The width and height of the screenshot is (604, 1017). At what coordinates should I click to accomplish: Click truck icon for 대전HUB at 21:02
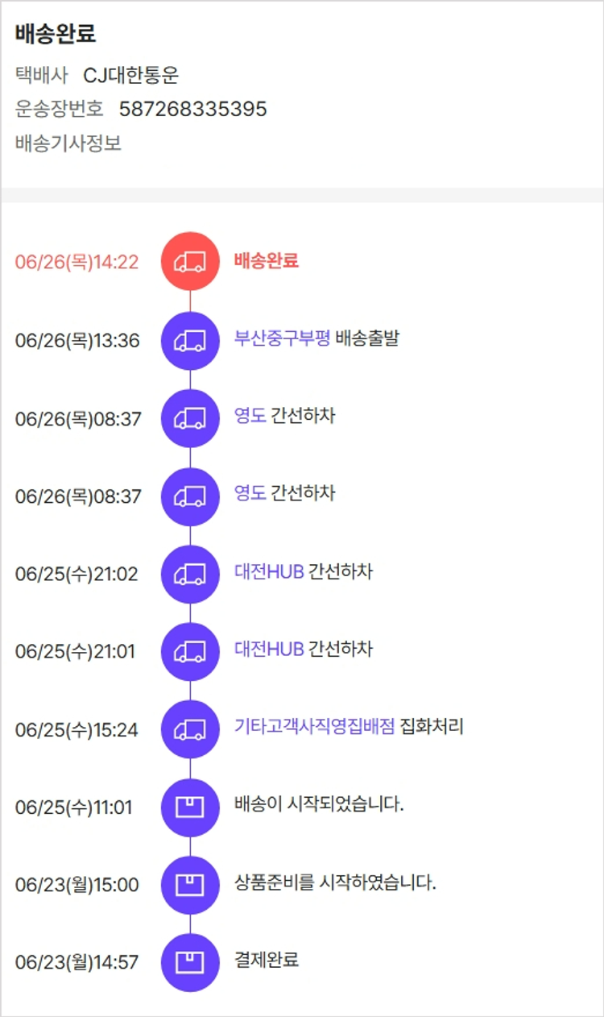(x=190, y=574)
